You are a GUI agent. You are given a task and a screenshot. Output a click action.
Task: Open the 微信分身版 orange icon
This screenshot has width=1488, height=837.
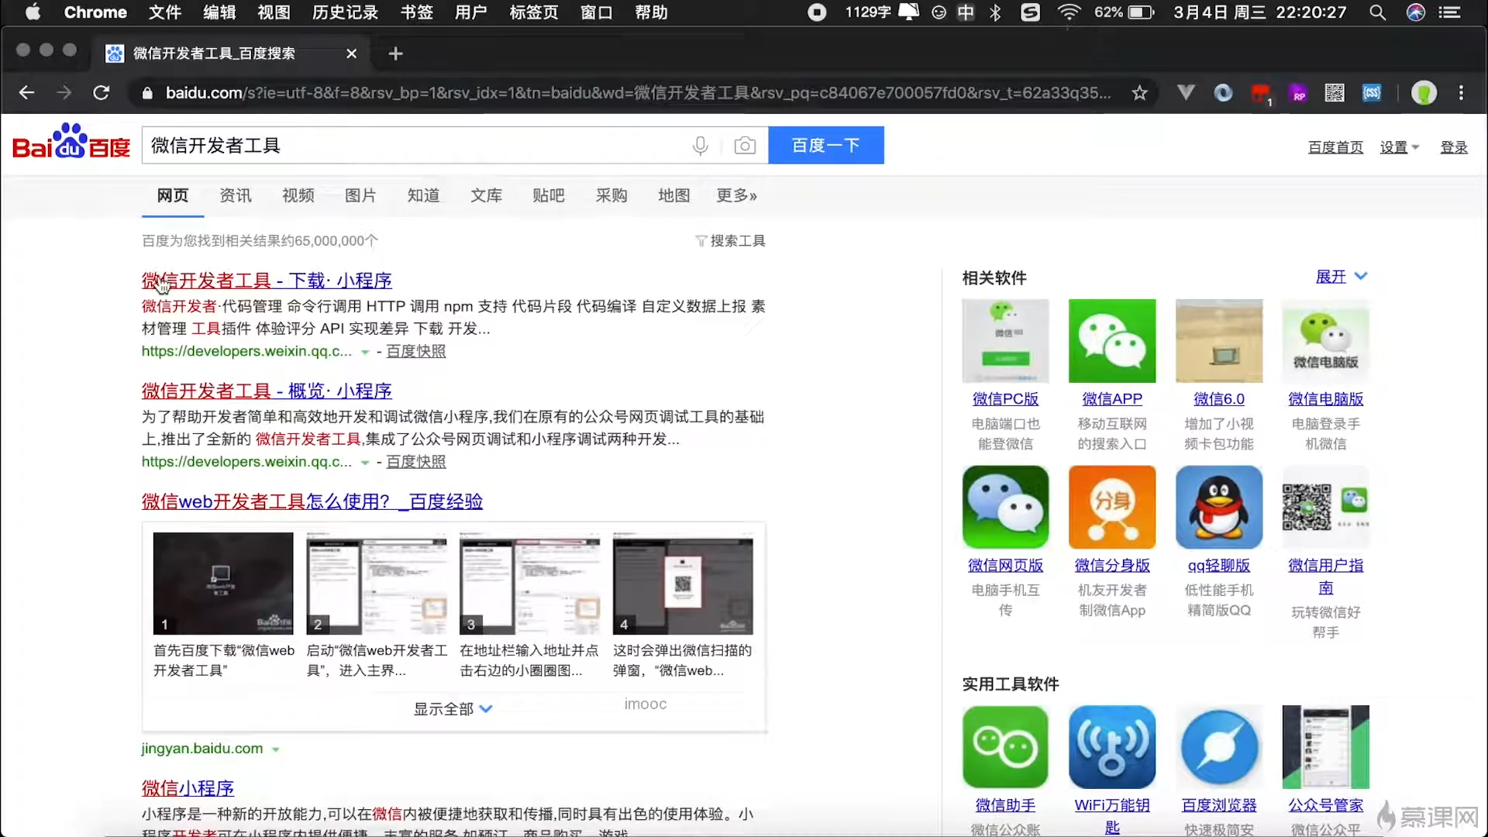tap(1112, 507)
